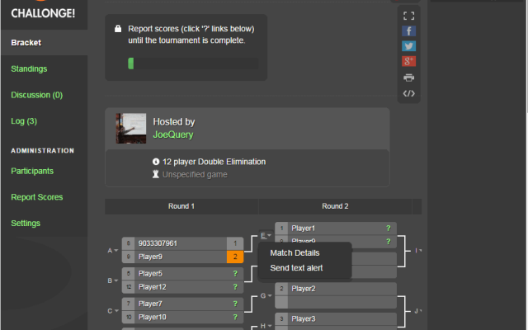Click the lock icon beside report scores
This screenshot has height=330, width=528.
coord(119,28)
